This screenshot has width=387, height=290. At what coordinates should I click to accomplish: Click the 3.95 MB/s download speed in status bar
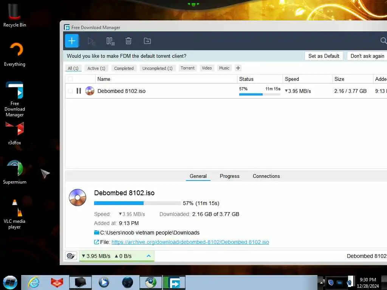click(96, 256)
